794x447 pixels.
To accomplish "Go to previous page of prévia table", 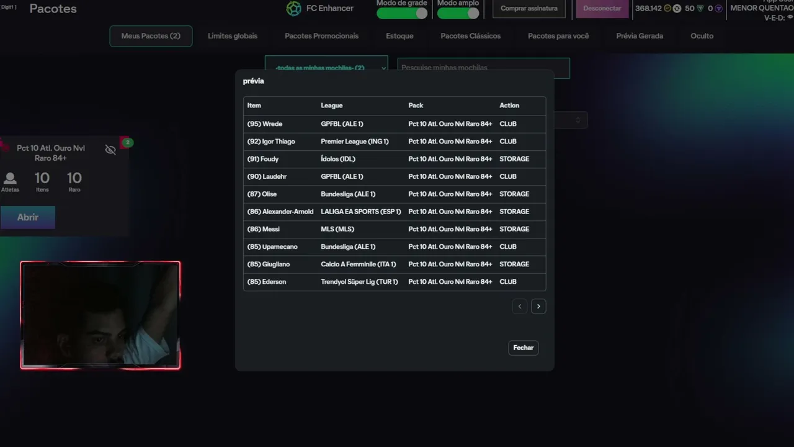I will pos(520,306).
